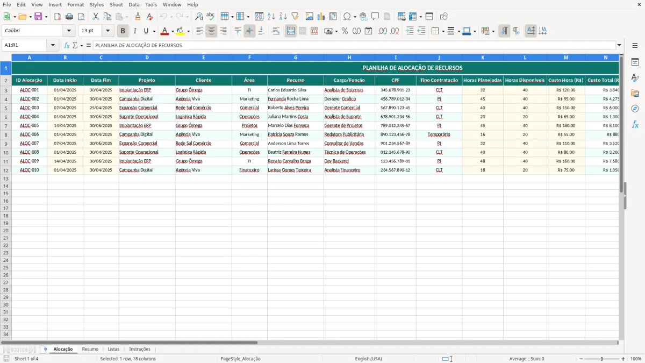
Task: Toggle Center Horizontally alignment
Action: 211,31
